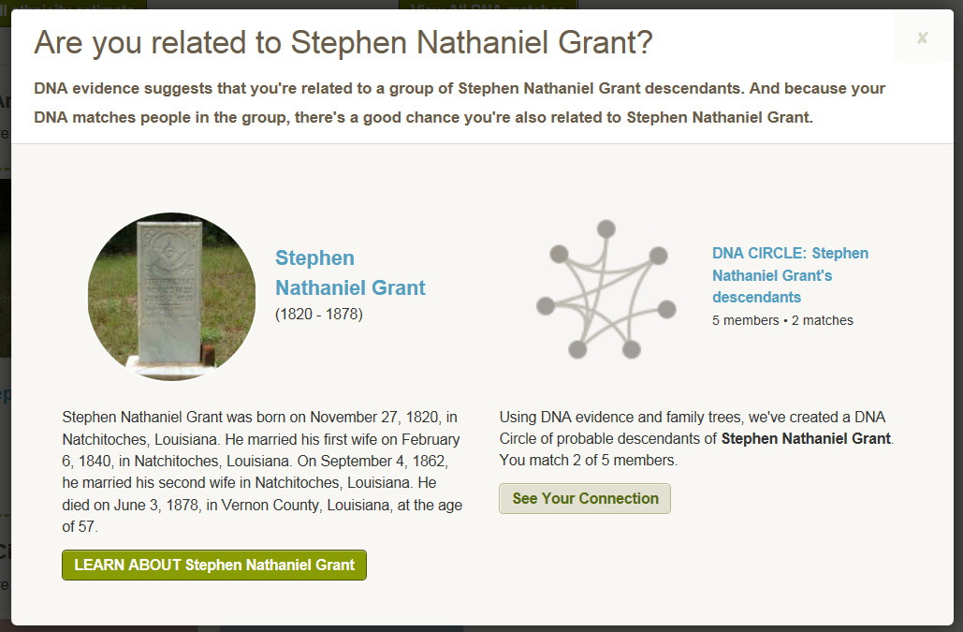963x632 pixels.
Task: Click the 'Are you related' dialog heading
Action: click(x=343, y=43)
